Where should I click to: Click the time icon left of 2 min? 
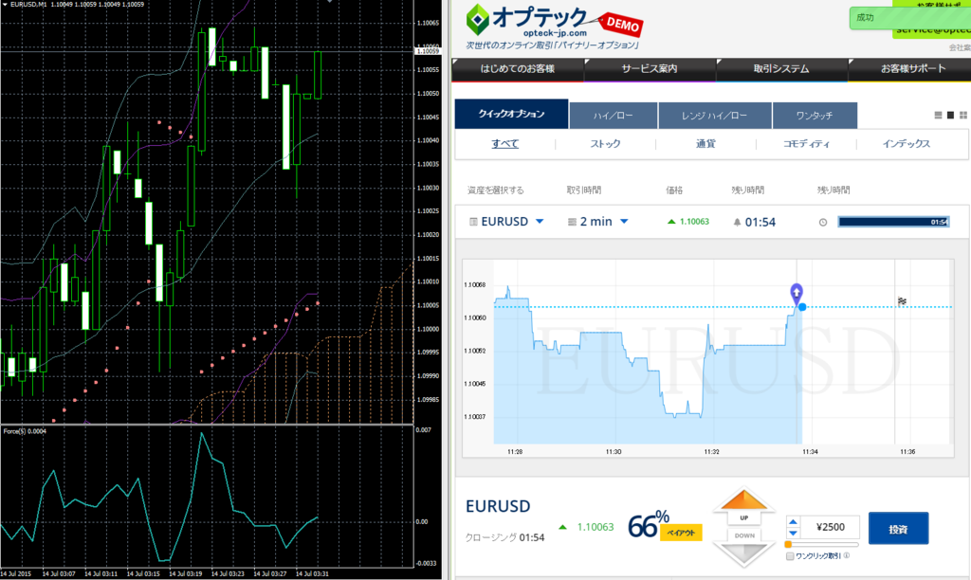[572, 222]
